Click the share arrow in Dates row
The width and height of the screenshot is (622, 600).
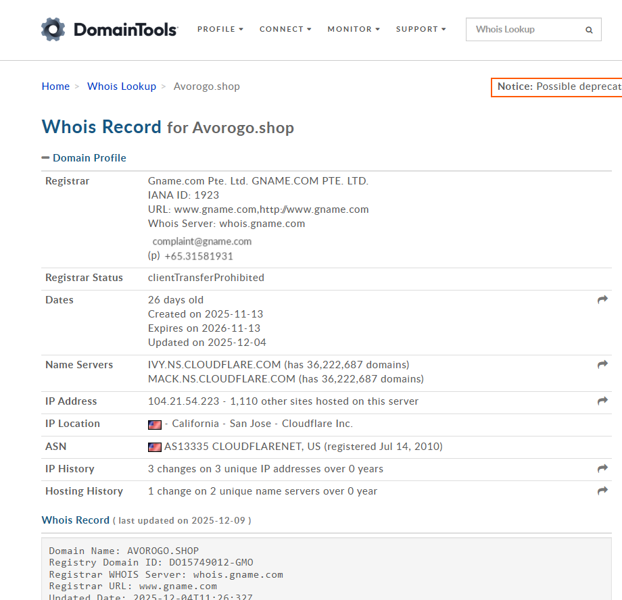pos(602,299)
